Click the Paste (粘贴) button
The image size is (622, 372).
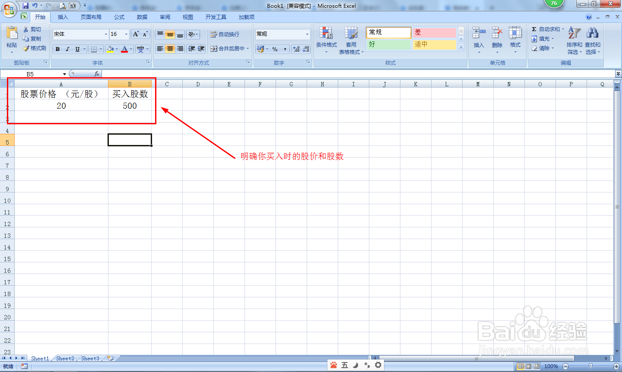12,39
